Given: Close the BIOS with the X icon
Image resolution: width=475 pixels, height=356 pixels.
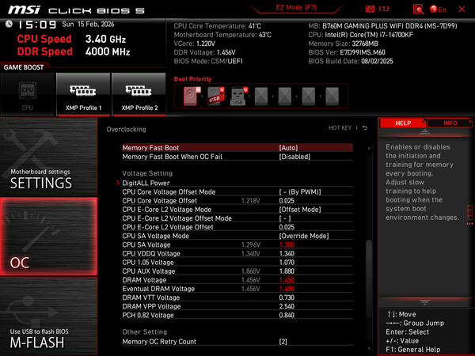Looking at the screenshot, I should click(462, 9).
